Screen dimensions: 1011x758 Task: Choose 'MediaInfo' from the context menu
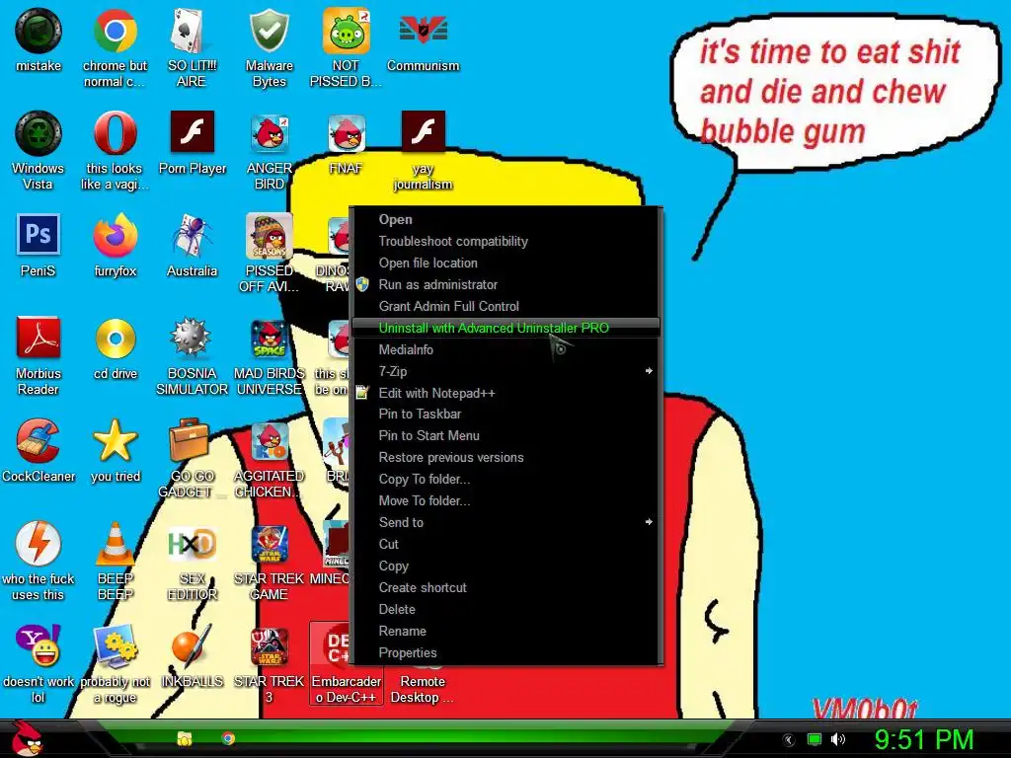(506, 349)
